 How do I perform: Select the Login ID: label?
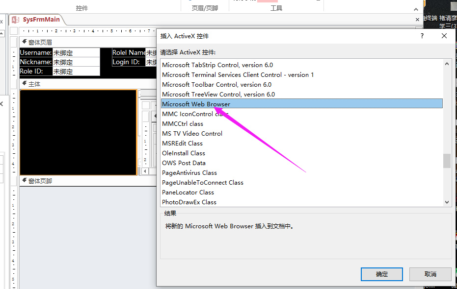[129, 62]
